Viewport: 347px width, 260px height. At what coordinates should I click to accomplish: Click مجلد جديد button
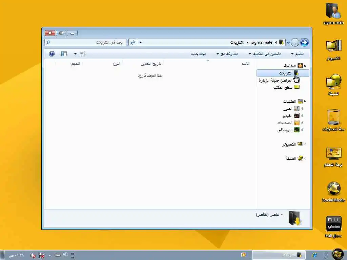[199, 54]
